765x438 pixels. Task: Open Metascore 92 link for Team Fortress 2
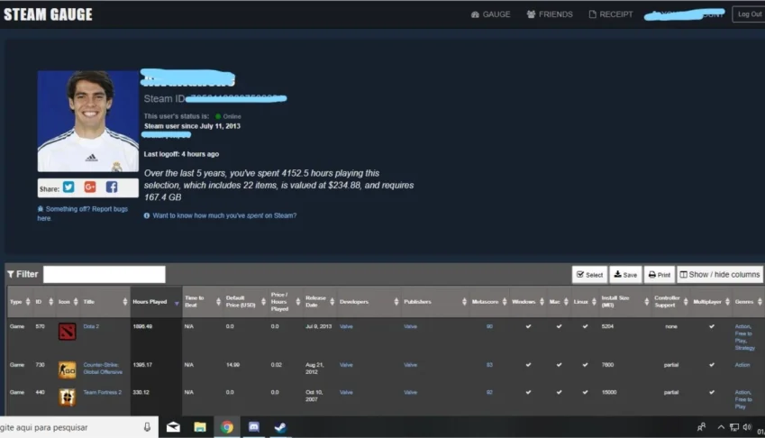pos(489,392)
